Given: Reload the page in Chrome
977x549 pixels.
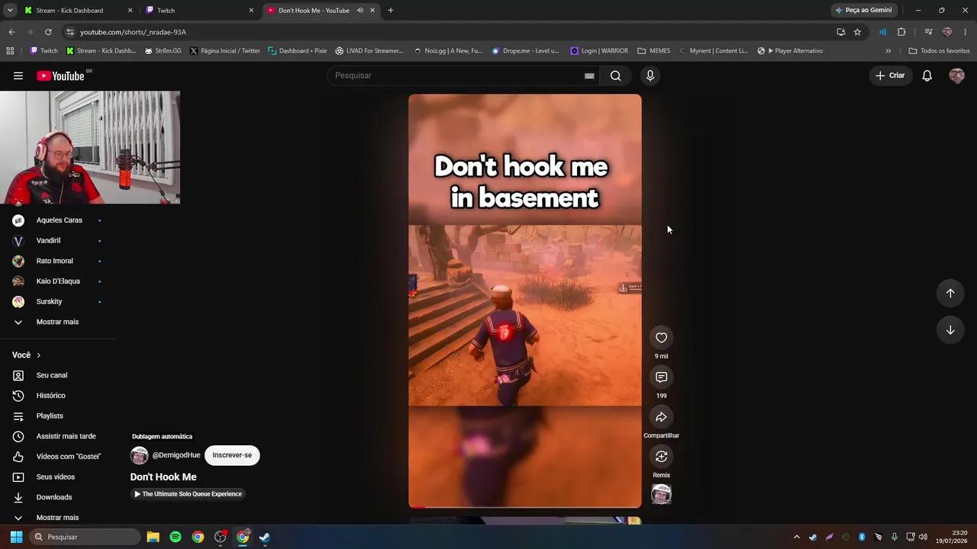Looking at the screenshot, I should (48, 32).
